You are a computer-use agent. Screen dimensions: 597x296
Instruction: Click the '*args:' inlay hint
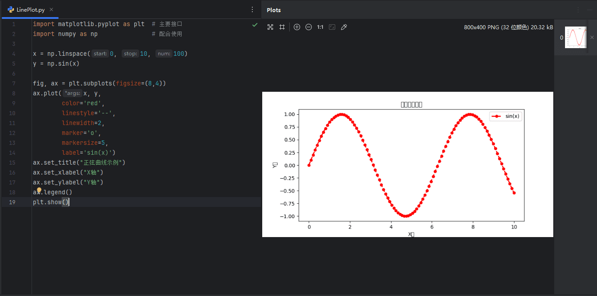pos(73,93)
